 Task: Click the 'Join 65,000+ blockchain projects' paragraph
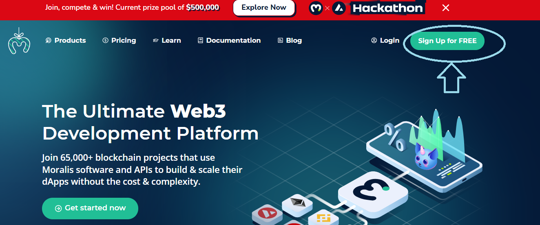coord(142,169)
